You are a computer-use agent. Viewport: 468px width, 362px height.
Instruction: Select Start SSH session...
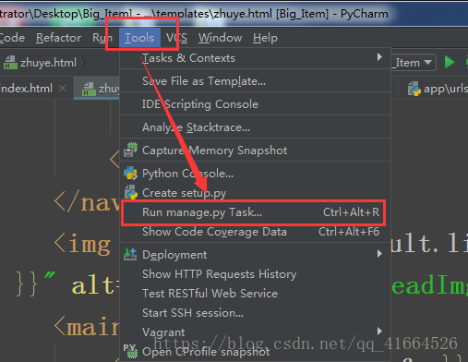pos(255,313)
